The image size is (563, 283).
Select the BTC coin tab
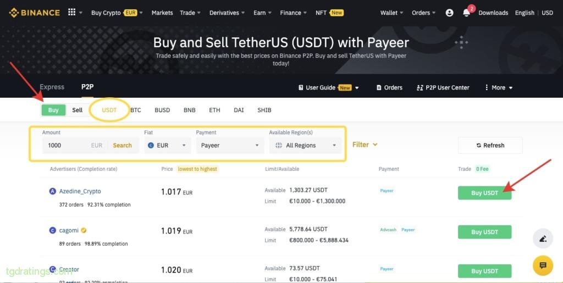pyautogui.click(x=136, y=110)
